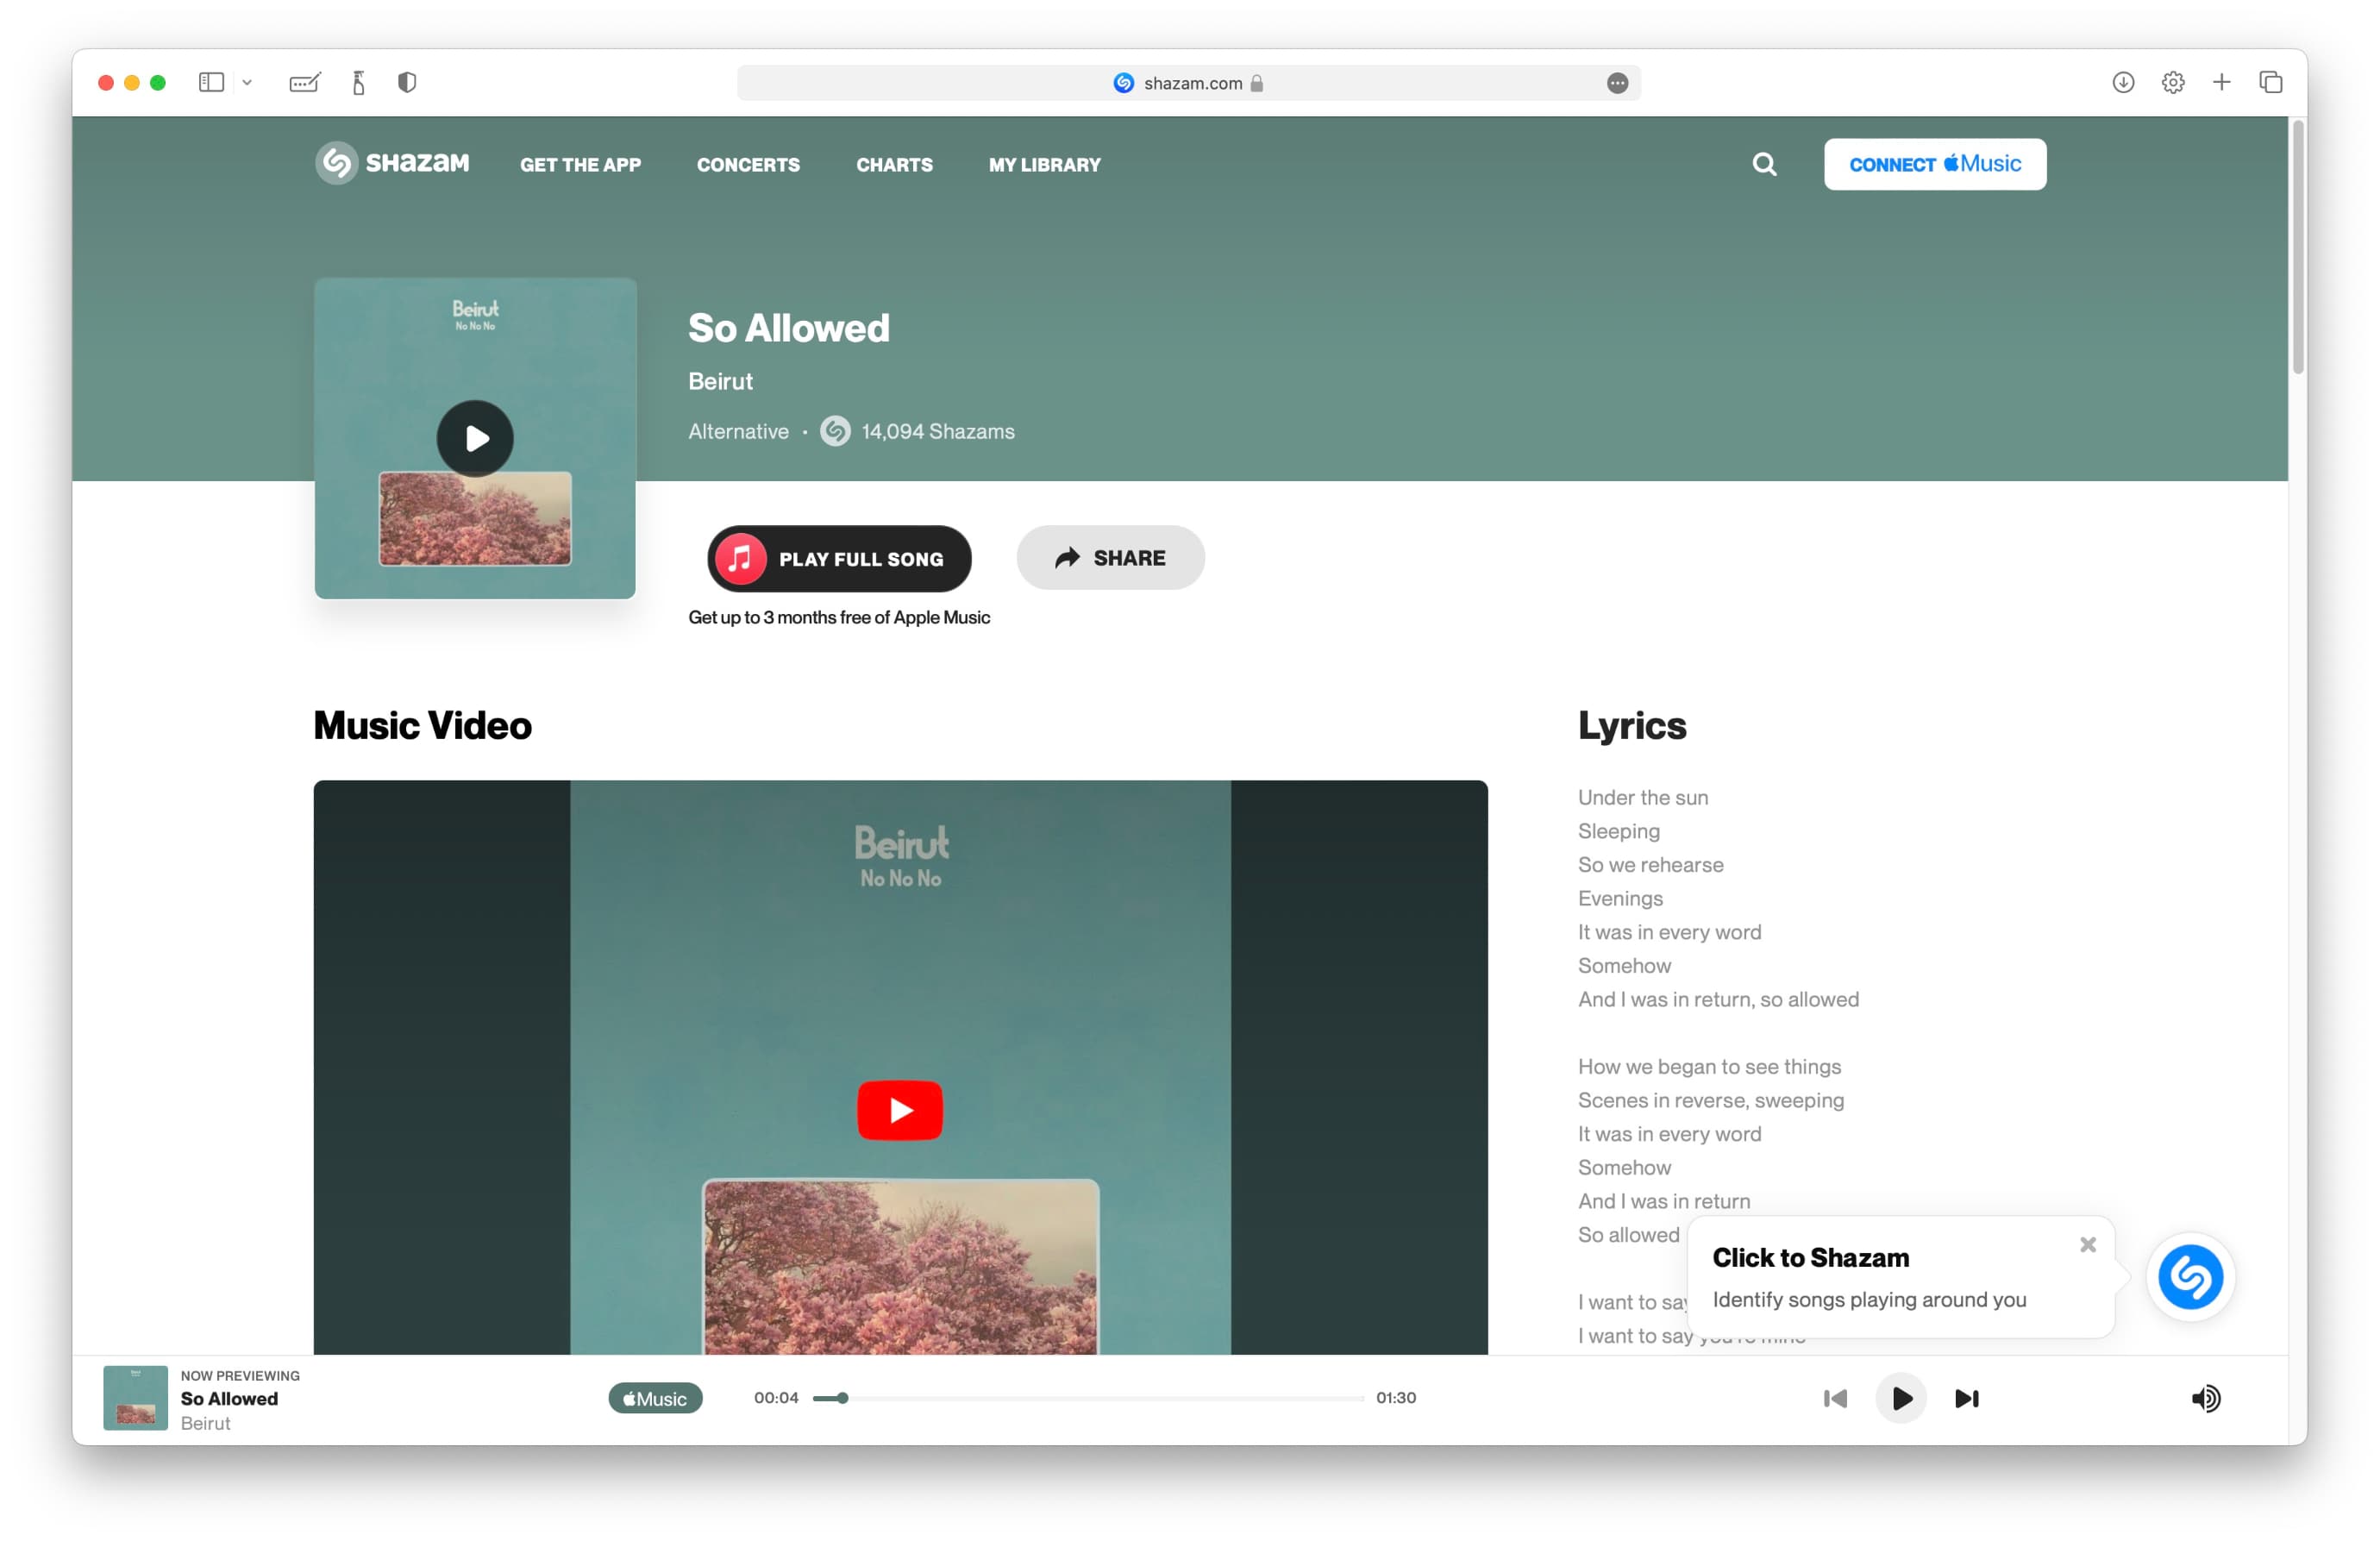The image size is (2380, 1541).
Task: Click the Shazam logo in header
Action: (x=392, y=163)
